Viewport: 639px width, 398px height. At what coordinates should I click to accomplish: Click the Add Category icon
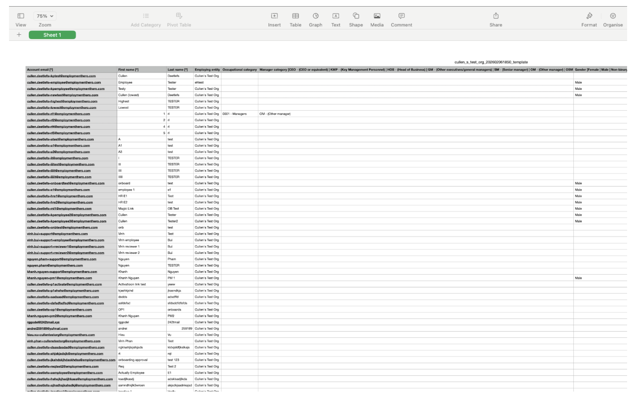click(x=146, y=16)
